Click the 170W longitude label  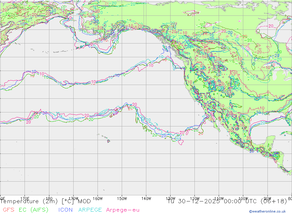tap(73, 198)
